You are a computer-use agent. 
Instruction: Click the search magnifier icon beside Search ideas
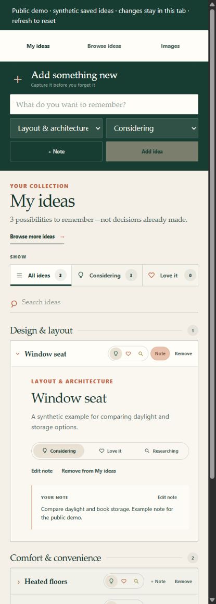[x=14, y=303]
